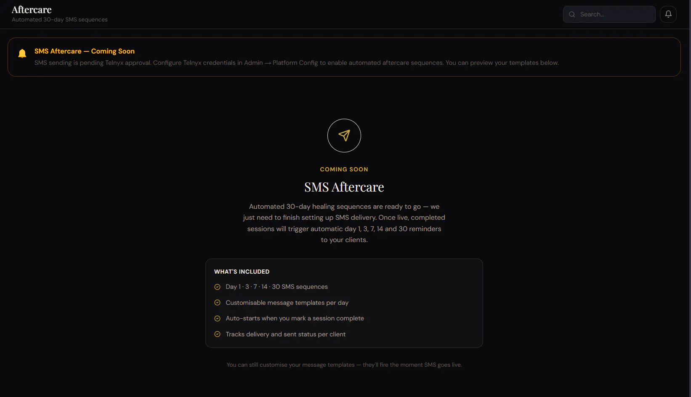Click the 'Automated 30-day SMS sequences' subtitle

click(x=60, y=20)
